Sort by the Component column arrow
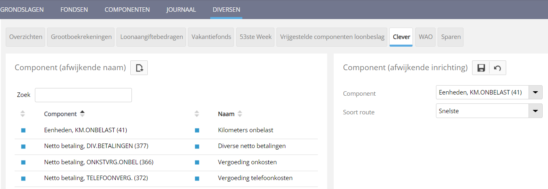Screen dimensions: 548x189 (x=82, y=114)
